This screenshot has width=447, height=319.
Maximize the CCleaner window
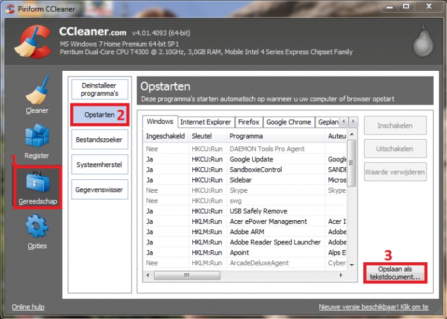406,6
